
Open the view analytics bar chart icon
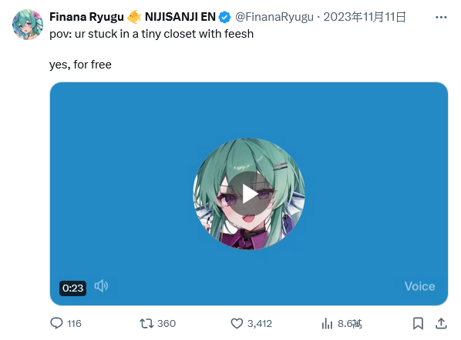[327, 323]
